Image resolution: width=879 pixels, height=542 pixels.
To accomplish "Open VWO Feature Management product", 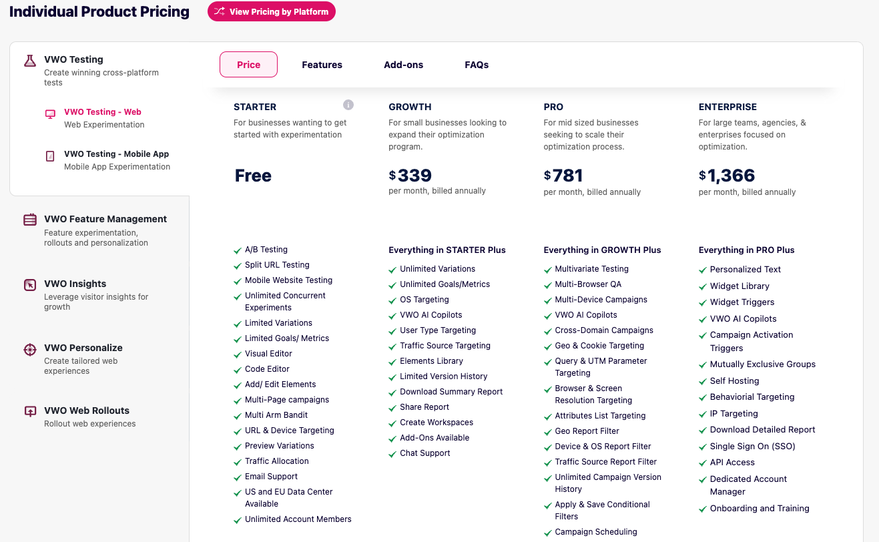I will pos(105,219).
